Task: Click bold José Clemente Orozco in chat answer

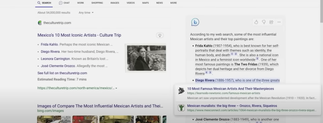Action: 212,119
